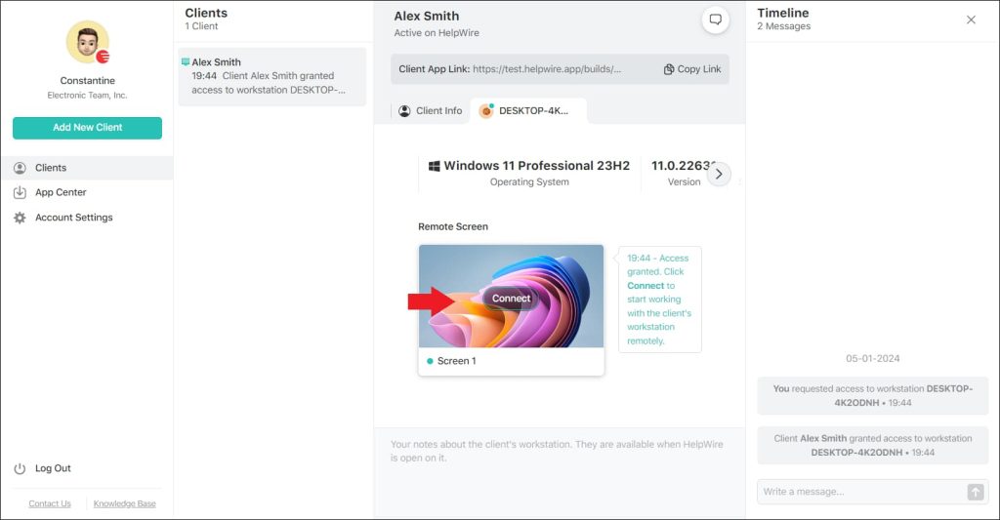Image resolution: width=1000 pixels, height=520 pixels.
Task: Select the DESKTOP-4K workstation tab
Action: pos(528,111)
